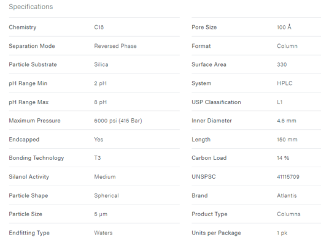The height and width of the screenshot is (245, 321).
Task: Click the USP Classification L1 value
Action: [x=280, y=102]
